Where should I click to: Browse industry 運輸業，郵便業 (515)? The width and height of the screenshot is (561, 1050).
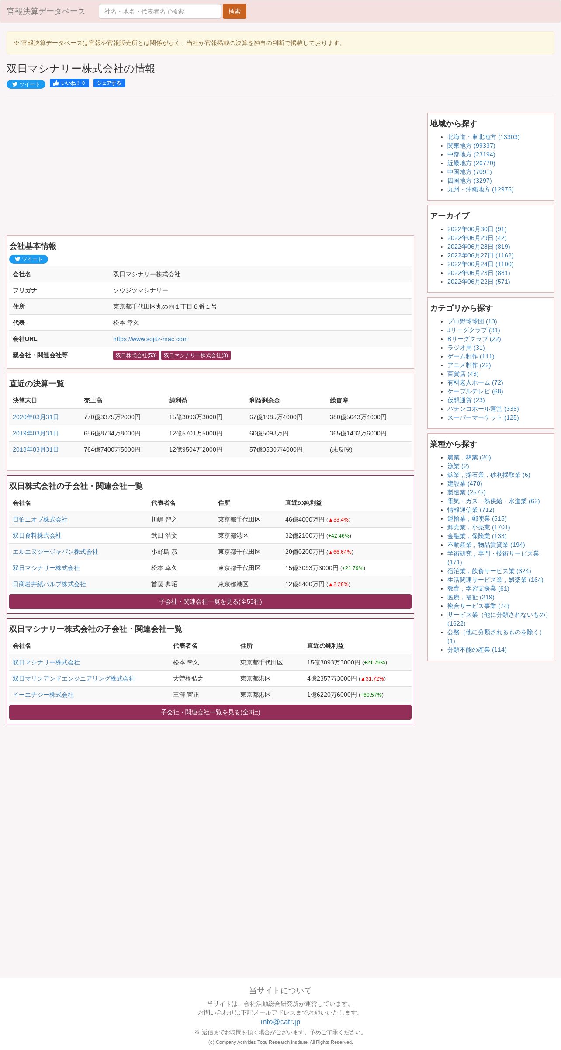477,518
